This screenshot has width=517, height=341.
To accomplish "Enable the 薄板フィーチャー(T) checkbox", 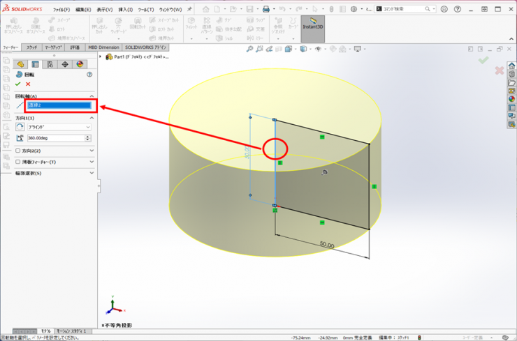I will [x=18, y=162].
